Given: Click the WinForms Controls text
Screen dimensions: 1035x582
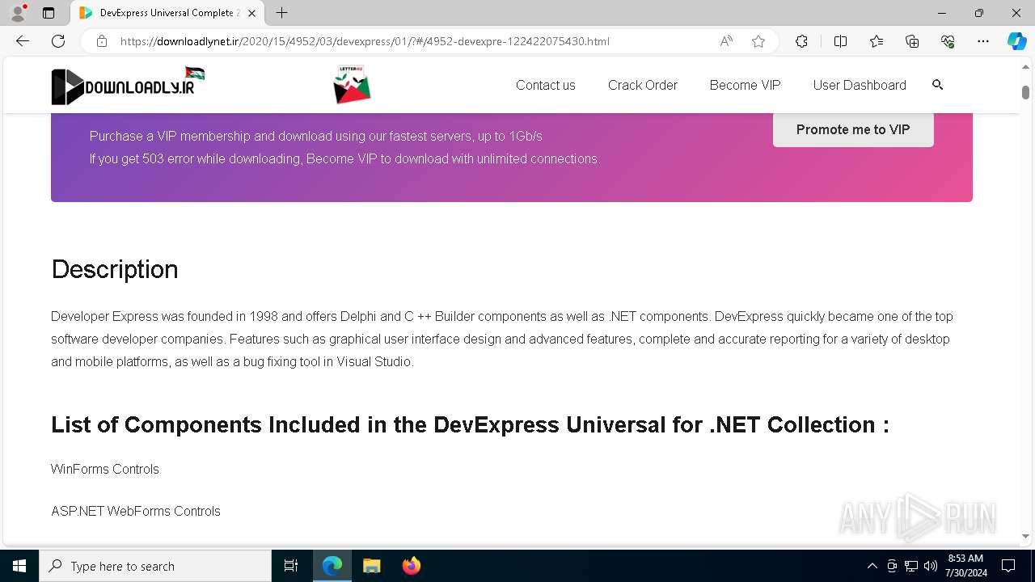Looking at the screenshot, I should coord(105,469).
